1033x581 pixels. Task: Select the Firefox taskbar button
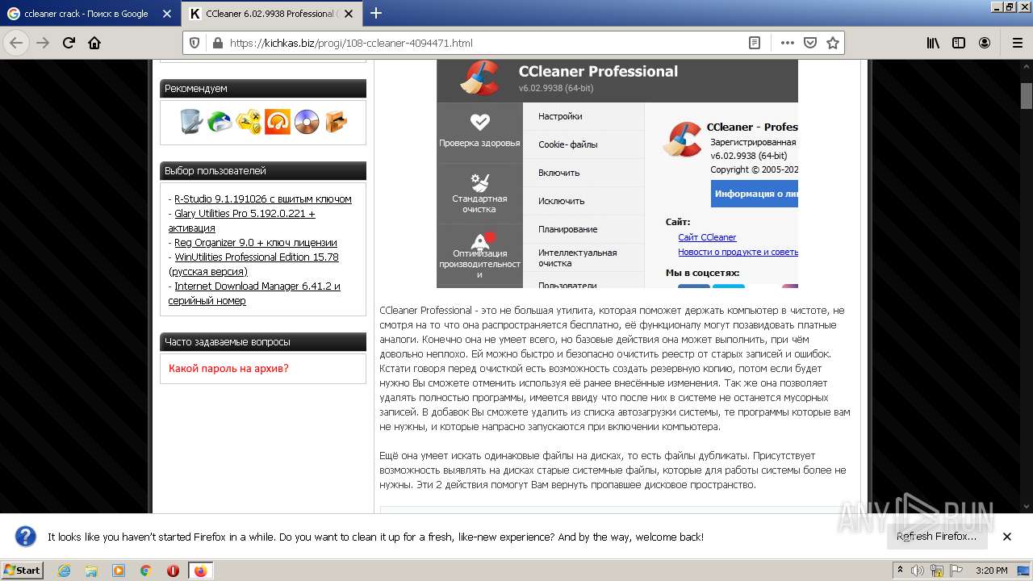(x=200, y=571)
